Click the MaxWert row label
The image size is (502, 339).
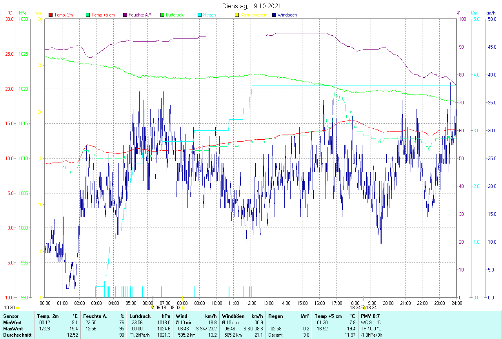pyautogui.click(x=13, y=329)
